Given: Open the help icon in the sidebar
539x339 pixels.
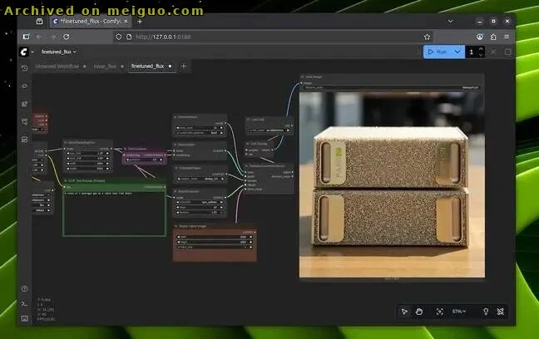Looking at the screenshot, I should [25, 288].
